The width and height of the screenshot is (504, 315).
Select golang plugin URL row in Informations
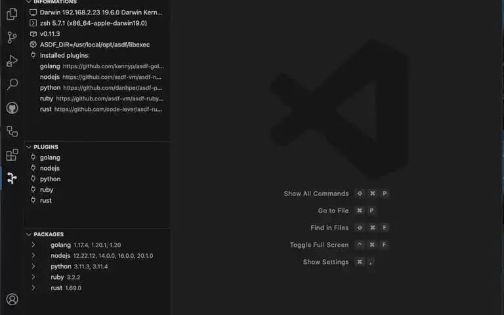(97, 66)
